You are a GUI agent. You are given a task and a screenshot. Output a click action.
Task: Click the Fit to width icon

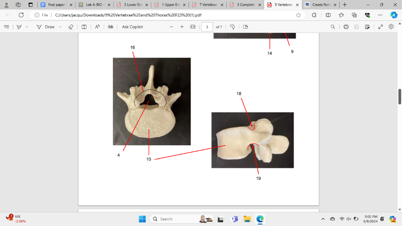click(x=193, y=27)
